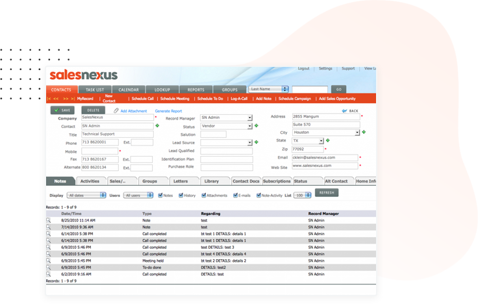Open magnifier for 6/9/2010 Meeting held row
Screen dimensions: 478x304
pyautogui.click(x=49, y=260)
